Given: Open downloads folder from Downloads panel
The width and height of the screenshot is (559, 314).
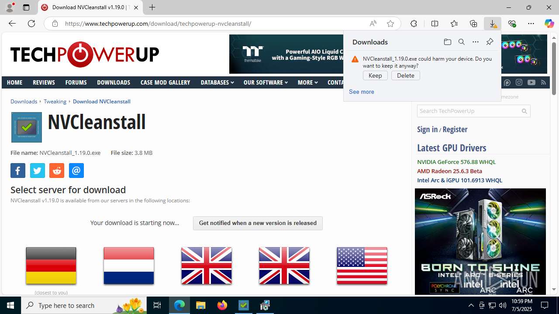Looking at the screenshot, I should point(447,42).
